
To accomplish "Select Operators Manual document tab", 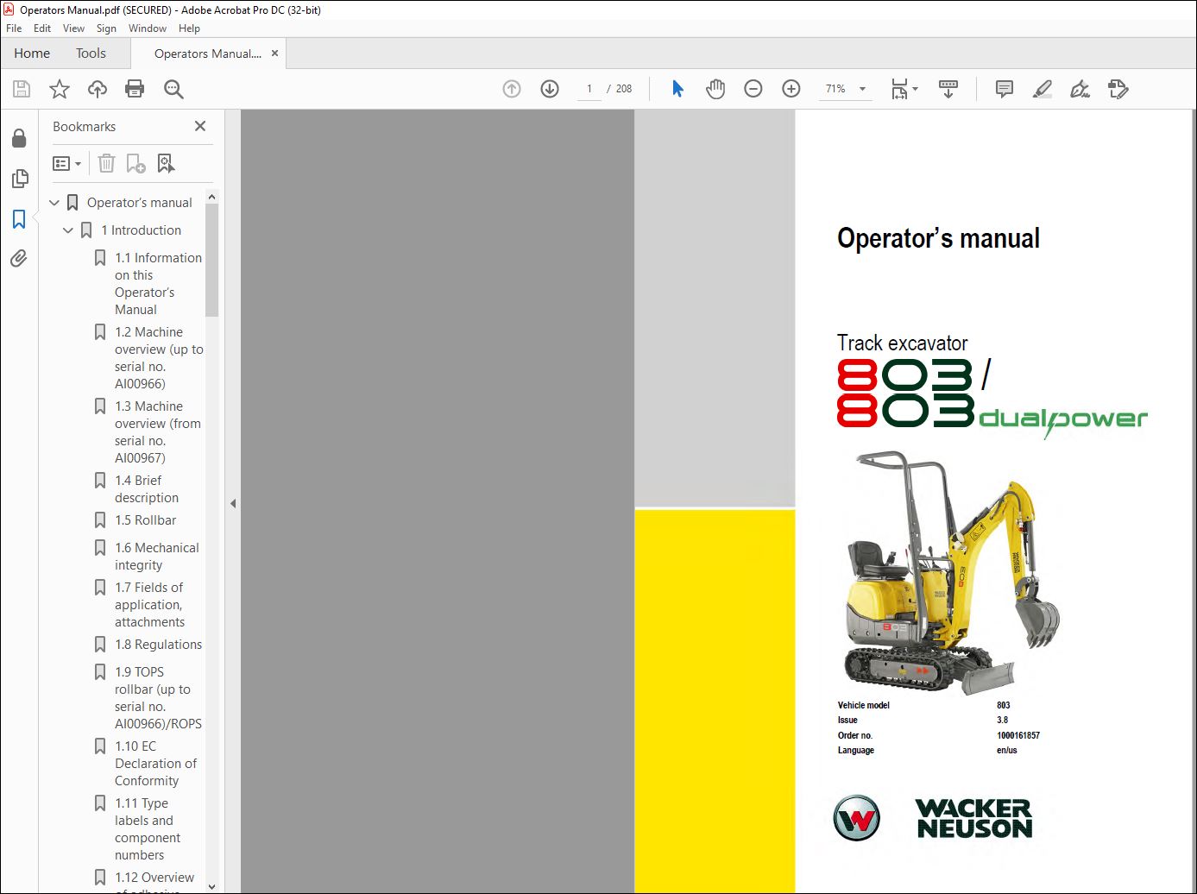I will click(207, 54).
